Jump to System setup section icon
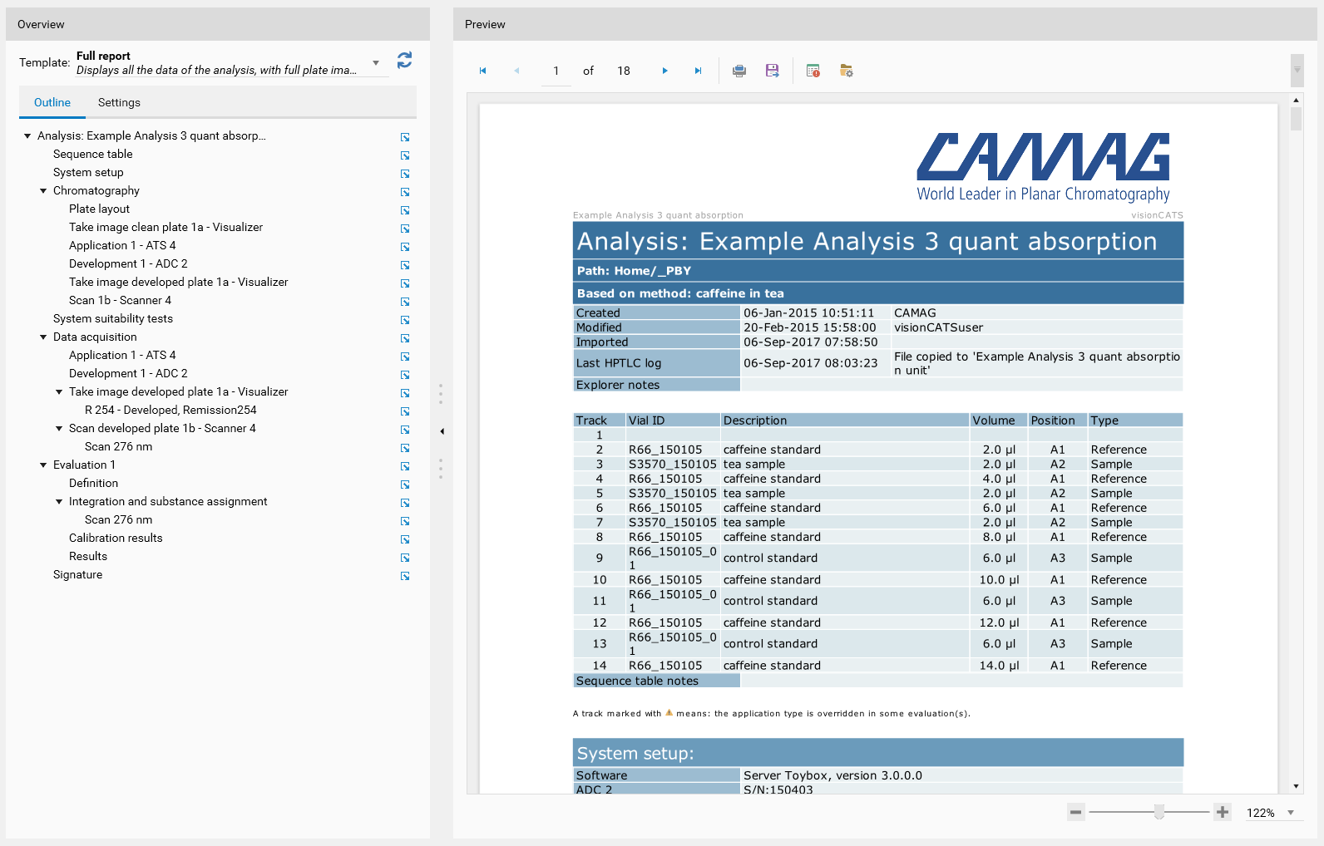This screenshot has height=846, width=1324. click(x=405, y=174)
